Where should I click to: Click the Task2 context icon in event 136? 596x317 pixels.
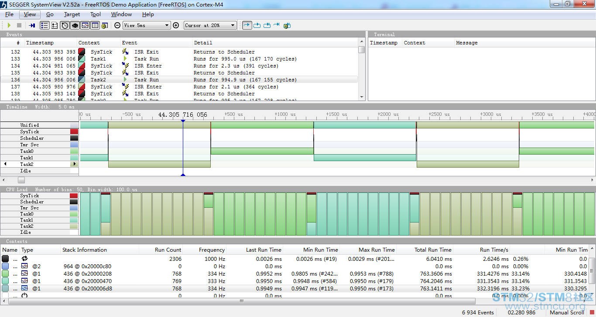click(x=82, y=80)
